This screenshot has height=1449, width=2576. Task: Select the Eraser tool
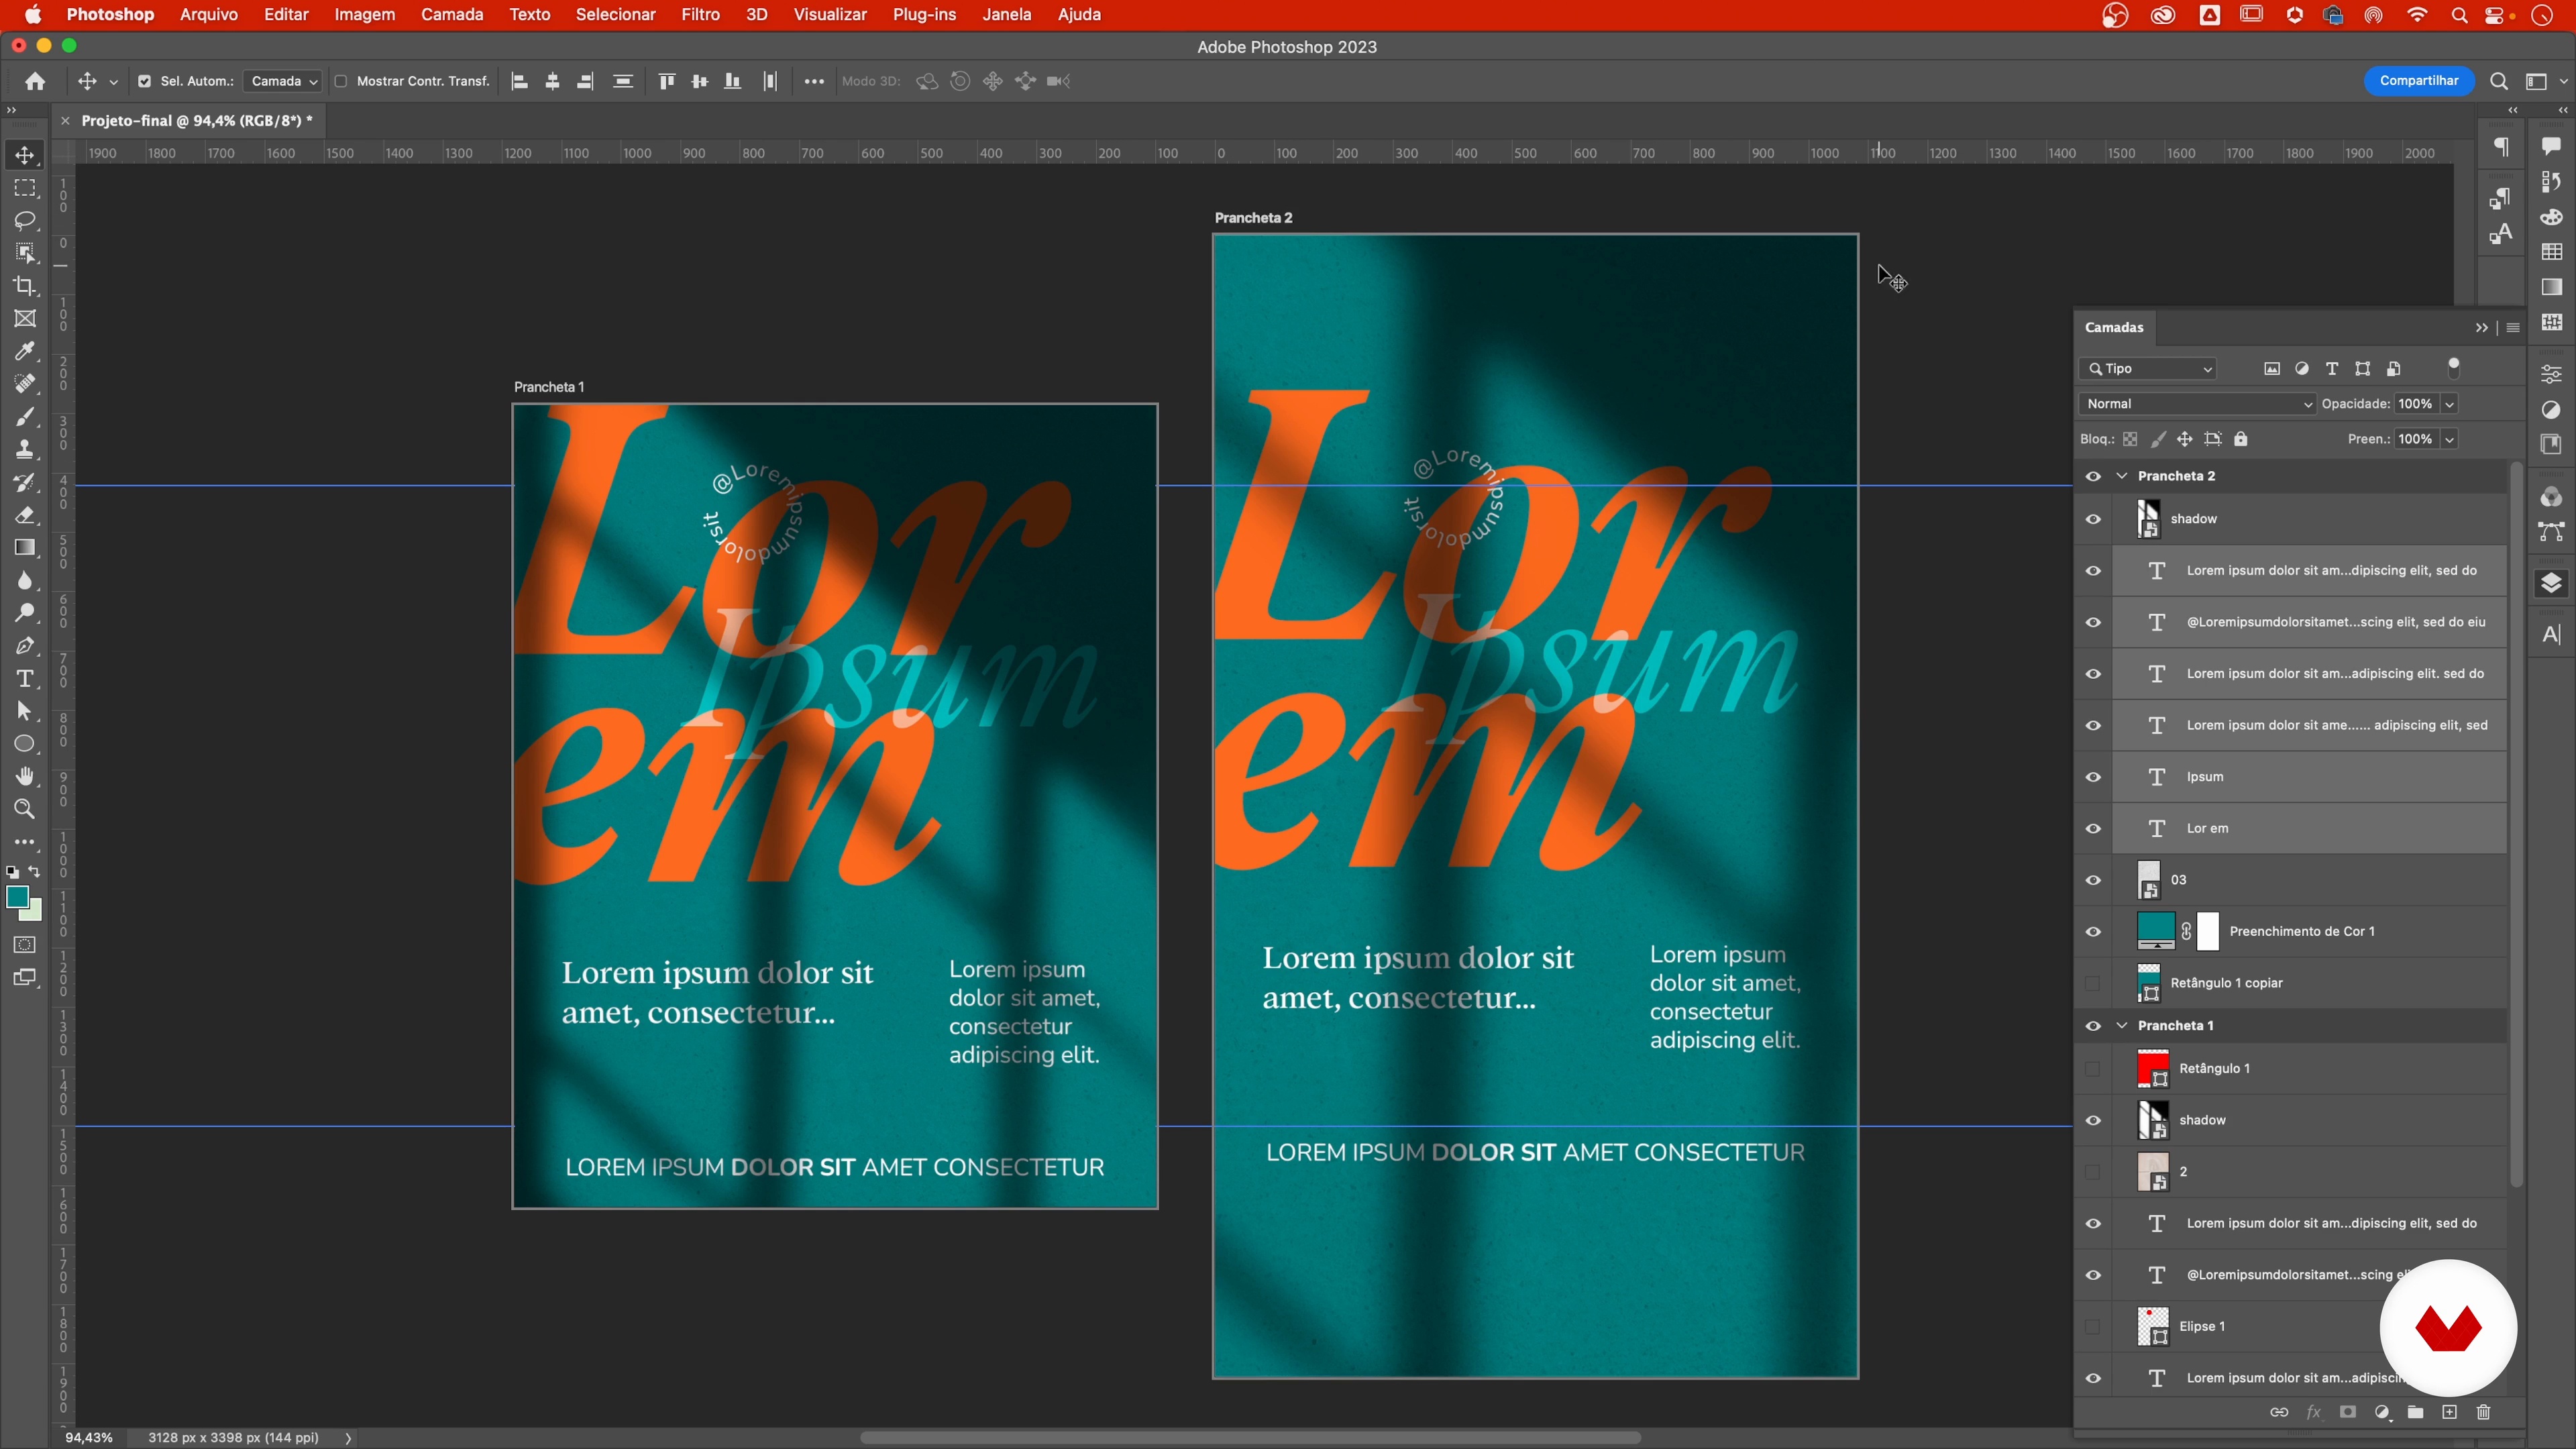point(25,515)
